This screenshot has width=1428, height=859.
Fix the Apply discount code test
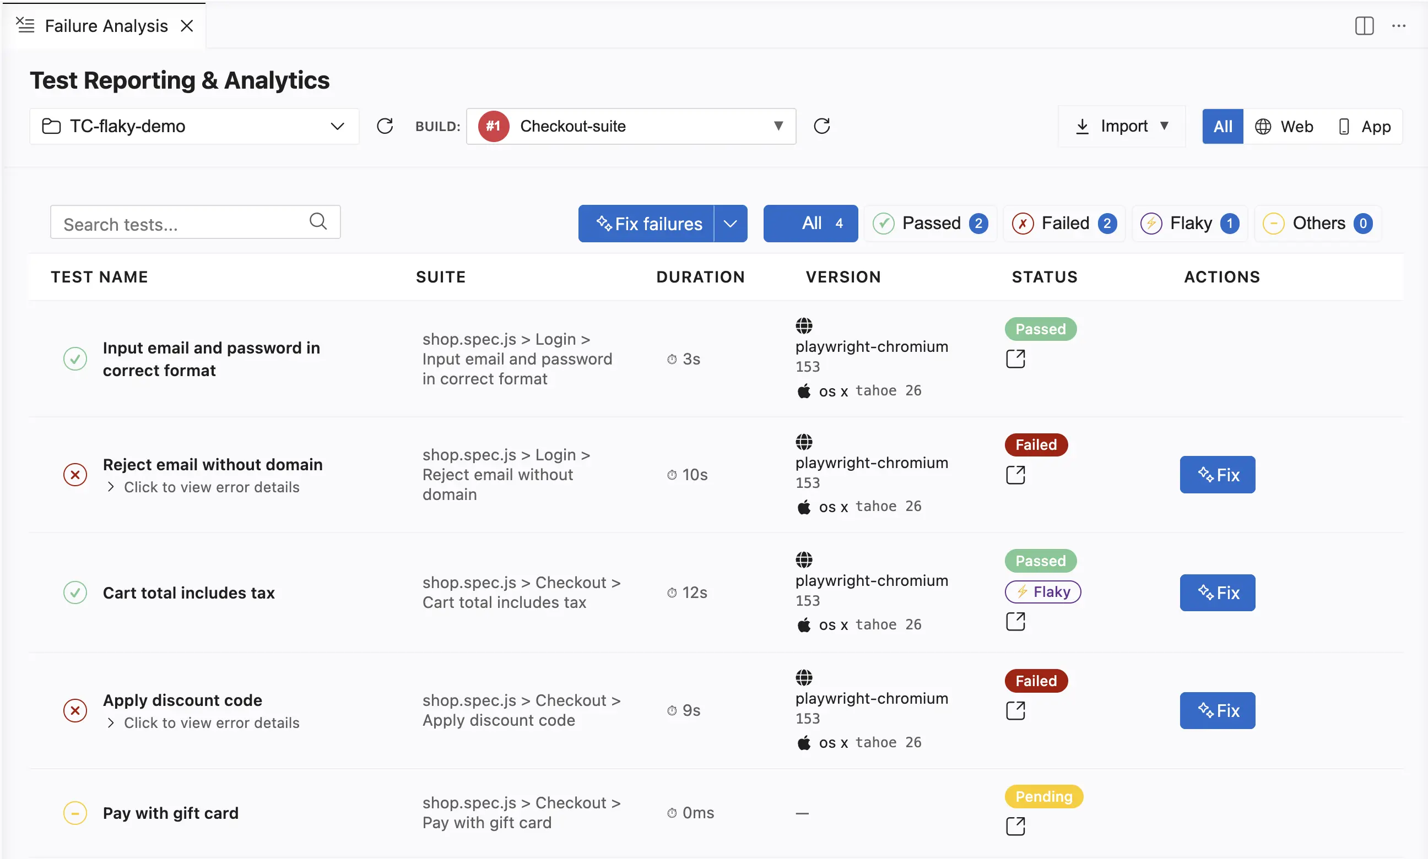pos(1217,711)
